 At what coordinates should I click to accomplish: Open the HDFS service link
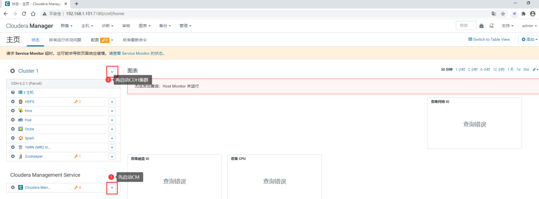[x=29, y=102]
